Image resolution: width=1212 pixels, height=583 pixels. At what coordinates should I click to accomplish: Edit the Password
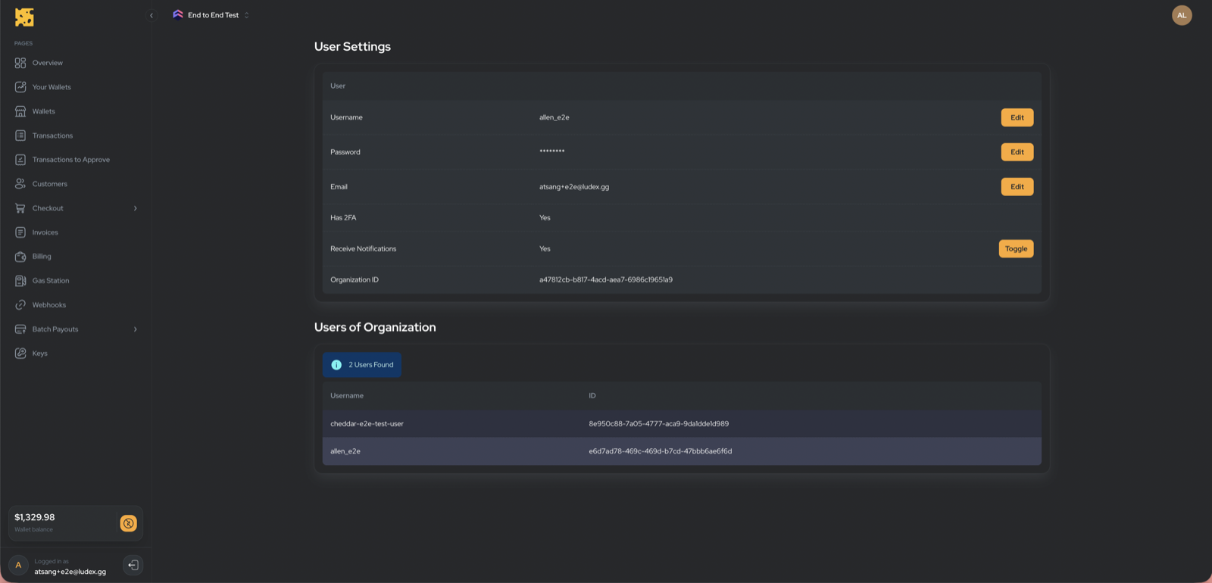point(1017,152)
